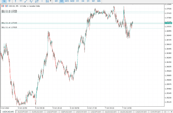173x113 pixels.
Task: Switch chart to M5 timeframe
Action: 61,1
